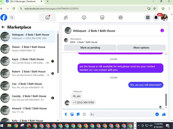Click the purple conversation info icon

(162, 30)
